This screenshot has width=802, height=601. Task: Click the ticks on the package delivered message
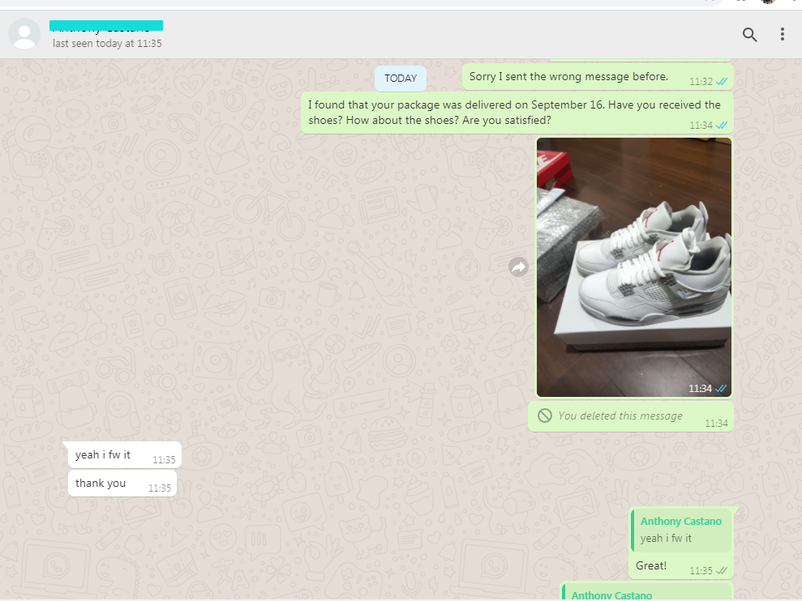click(721, 126)
